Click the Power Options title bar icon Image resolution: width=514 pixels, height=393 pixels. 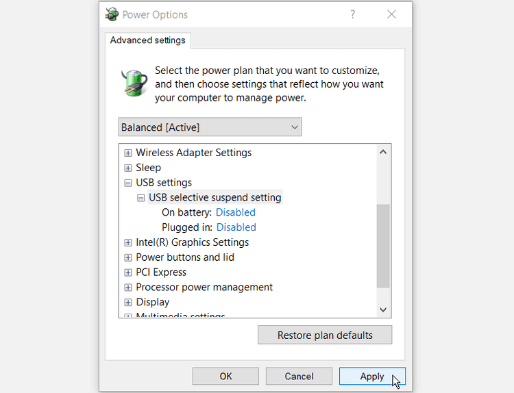pos(112,14)
